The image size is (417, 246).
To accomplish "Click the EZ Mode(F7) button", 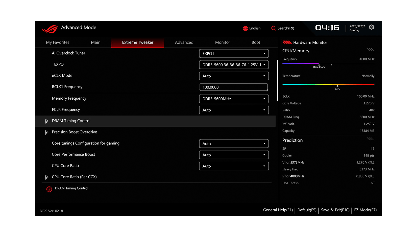I will pos(365,210).
